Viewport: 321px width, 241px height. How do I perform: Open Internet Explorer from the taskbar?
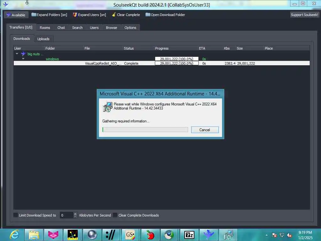[x=14, y=235]
